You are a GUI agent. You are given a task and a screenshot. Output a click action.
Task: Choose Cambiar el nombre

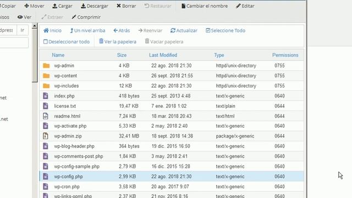pos(204,6)
